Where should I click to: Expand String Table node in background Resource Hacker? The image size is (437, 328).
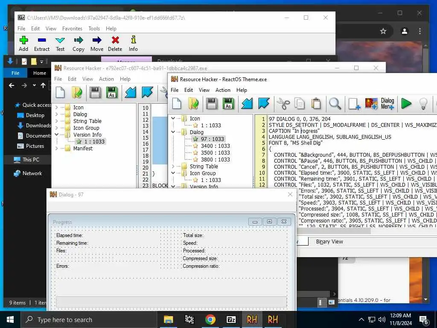click(57, 121)
